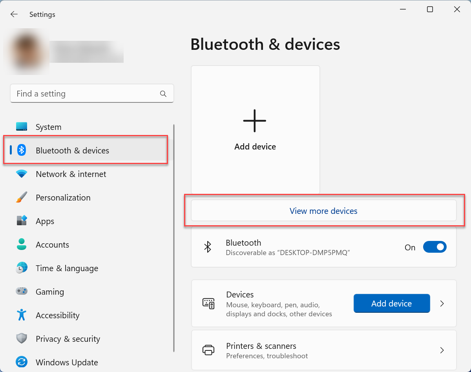Click the Bluetooth icon beside Bluetooth & devices

(22, 150)
